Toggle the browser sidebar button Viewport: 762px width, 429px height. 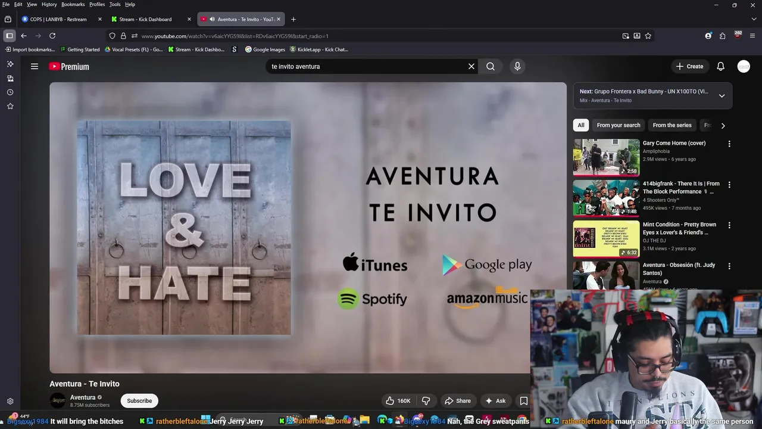tap(10, 36)
